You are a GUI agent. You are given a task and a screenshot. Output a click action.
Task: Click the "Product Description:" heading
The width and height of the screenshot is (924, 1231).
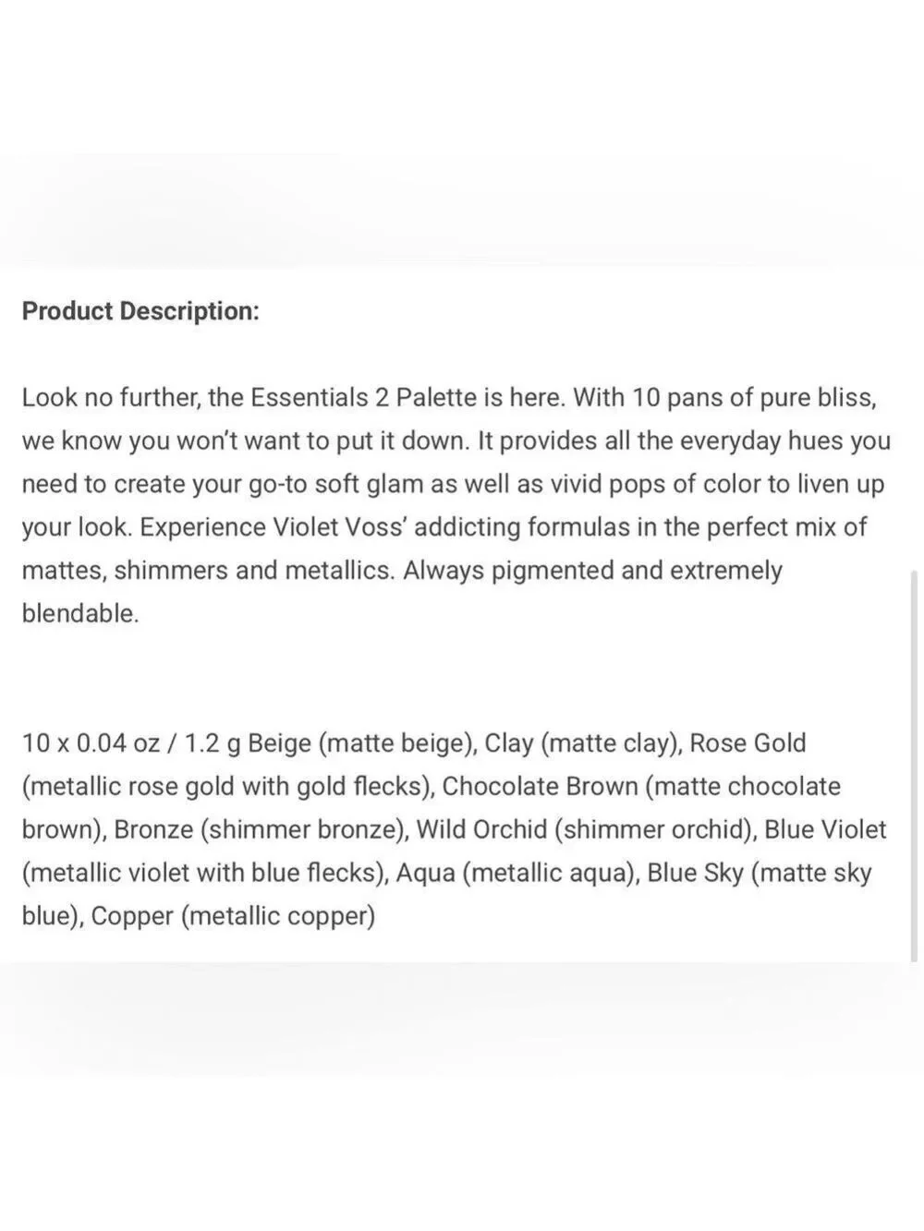pos(140,311)
